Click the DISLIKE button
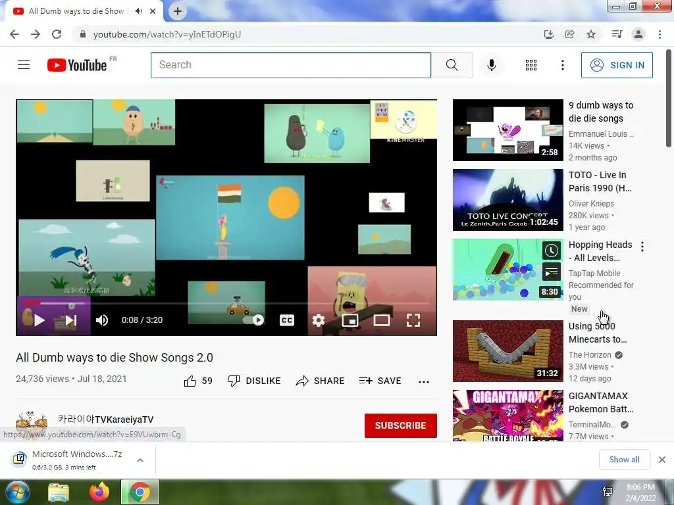The height and width of the screenshot is (505, 674). [x=254, y=381]
